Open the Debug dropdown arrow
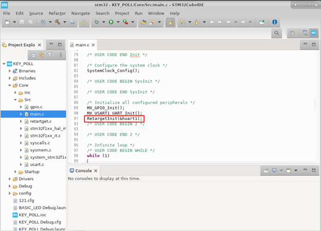The image size is (321, 231). click(104, 22)
